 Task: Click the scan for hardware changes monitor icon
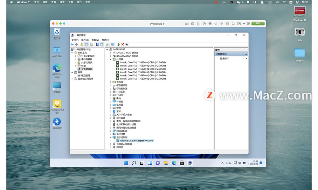113,44
